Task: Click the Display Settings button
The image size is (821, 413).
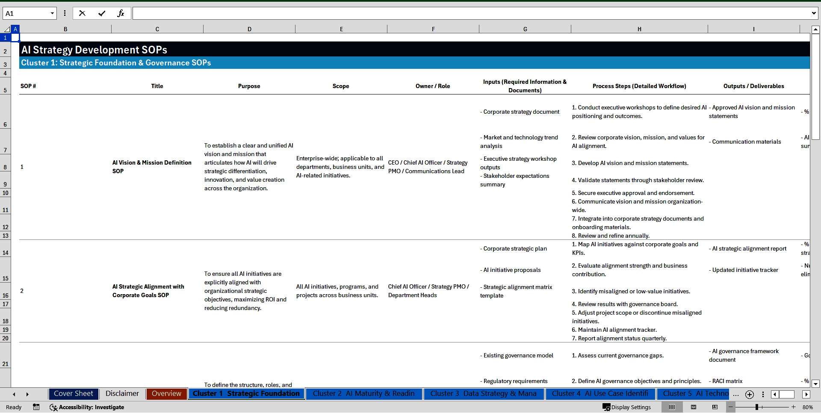Action: click(626, 407)
